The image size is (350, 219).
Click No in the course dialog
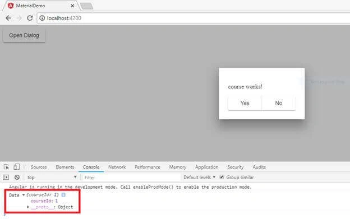[x=279, y=103]
